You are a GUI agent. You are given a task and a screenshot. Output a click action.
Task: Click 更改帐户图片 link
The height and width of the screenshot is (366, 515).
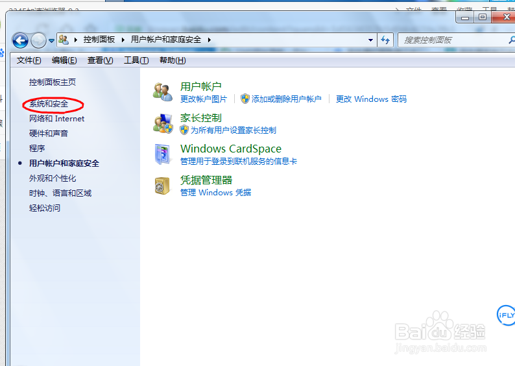click(x=204, y=99)
